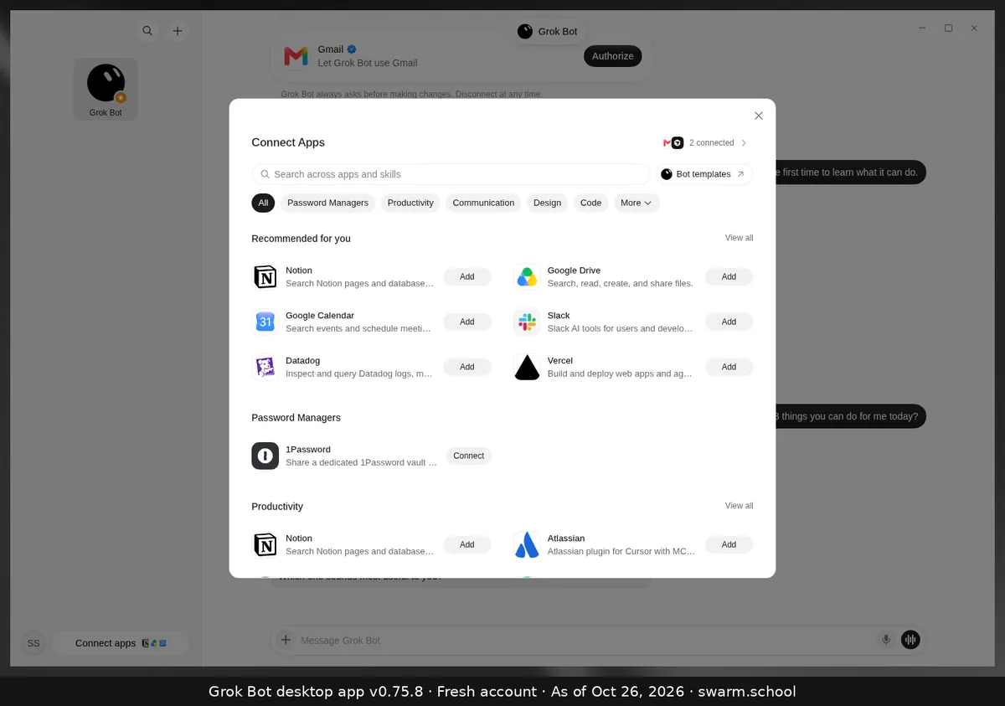Close the Connect Apps dialog

coord(759,116)
